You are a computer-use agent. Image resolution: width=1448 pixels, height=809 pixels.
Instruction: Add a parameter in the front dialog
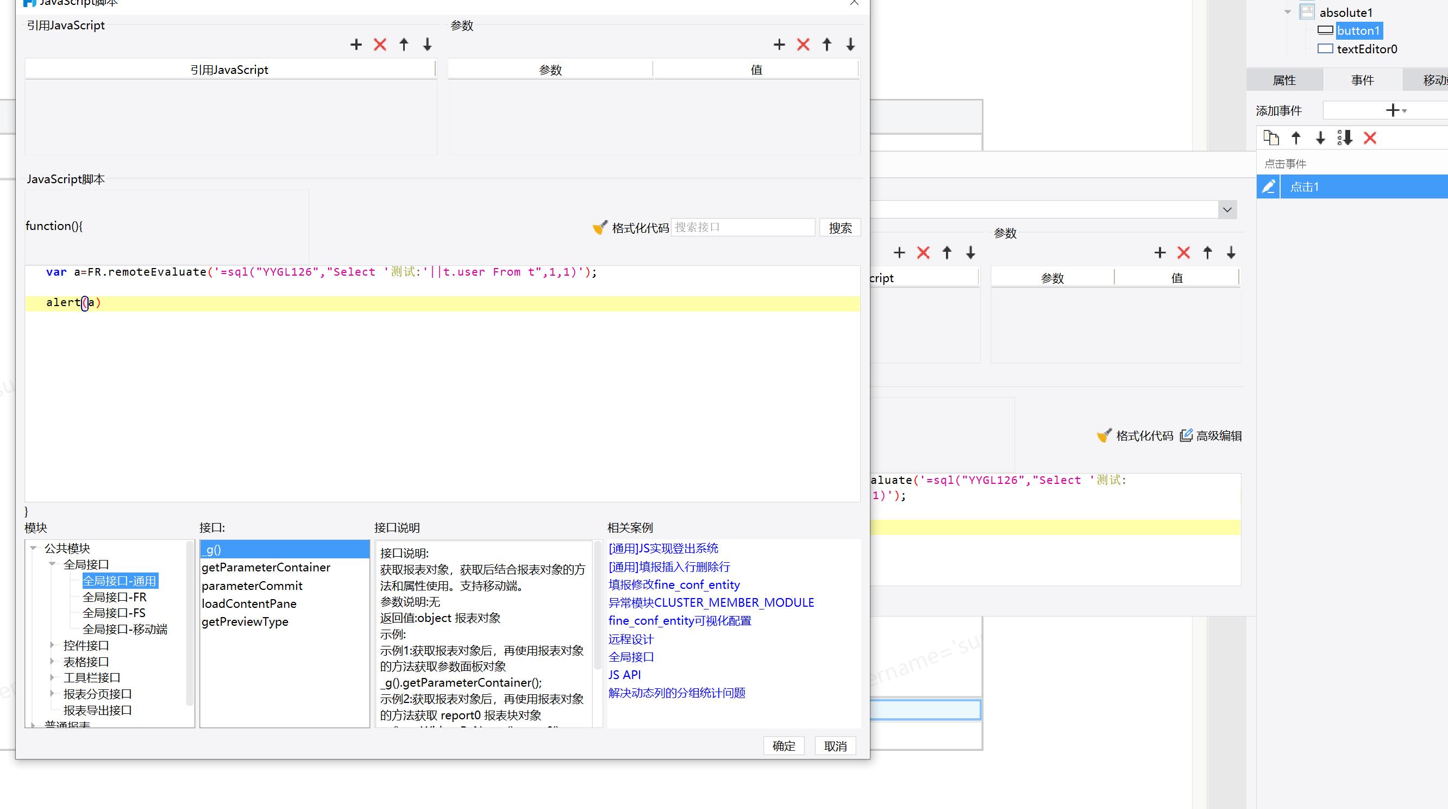pyautogui.click(x=779, y=45)
